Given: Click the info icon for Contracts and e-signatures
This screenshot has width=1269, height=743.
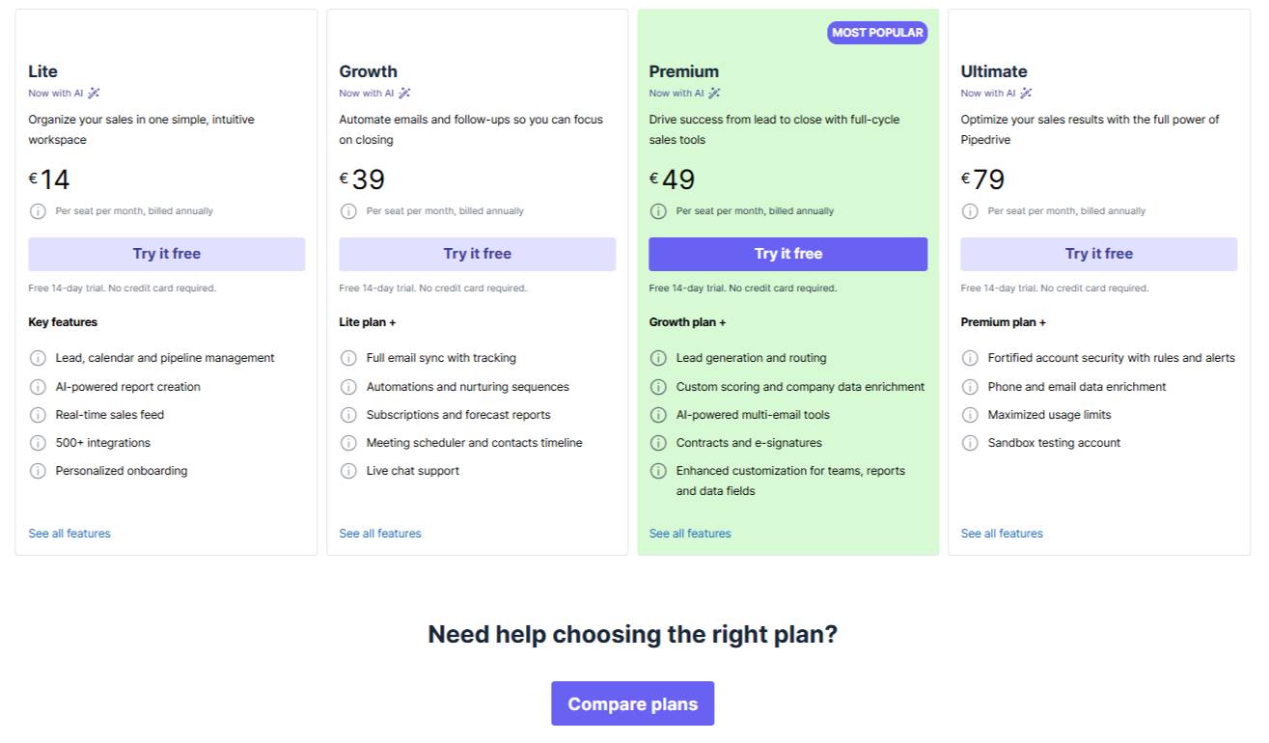Looking at the screenshot, I should [659, 443].
